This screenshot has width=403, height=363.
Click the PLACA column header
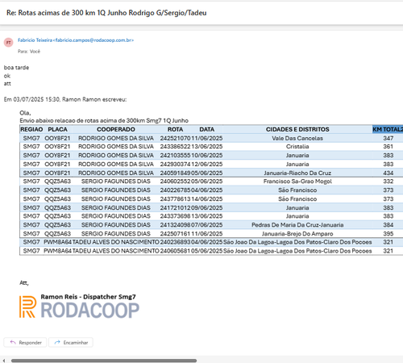click(x=57, y=129)
